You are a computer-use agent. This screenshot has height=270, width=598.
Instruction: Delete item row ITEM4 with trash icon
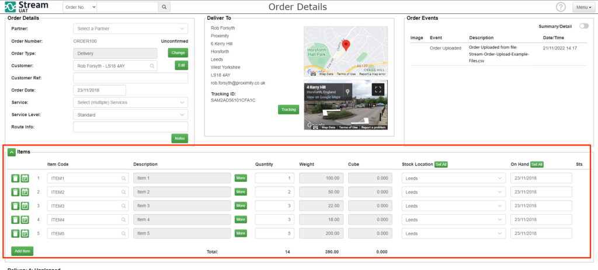coord(15,220)
